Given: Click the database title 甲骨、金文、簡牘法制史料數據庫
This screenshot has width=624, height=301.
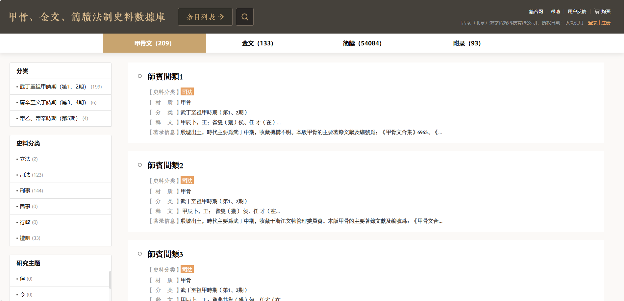Looking at the screenshot, I should (x=87, y=17).
